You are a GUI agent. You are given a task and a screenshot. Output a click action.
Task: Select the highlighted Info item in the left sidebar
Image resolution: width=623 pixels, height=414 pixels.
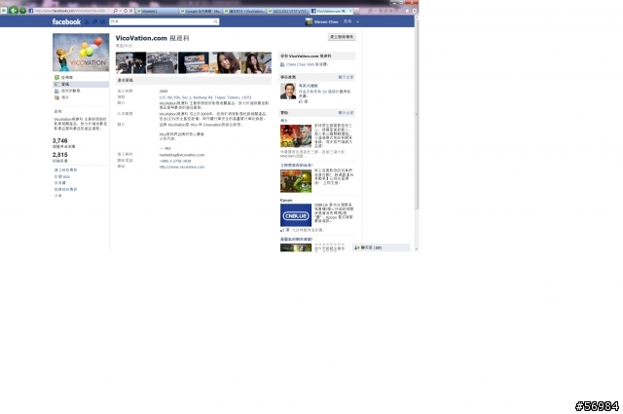[81, 85]
